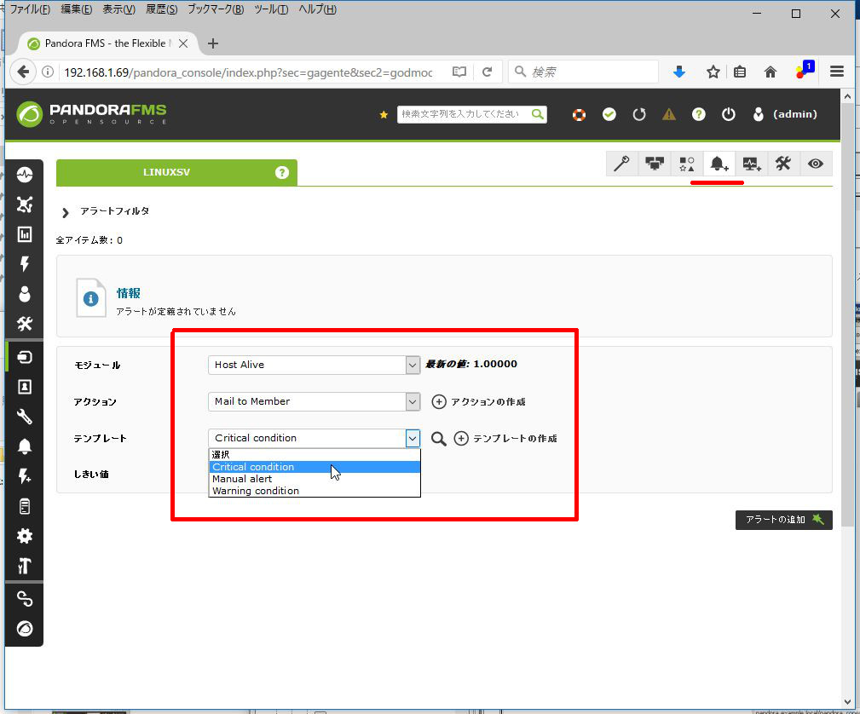Click the header help question mark
The image size is (860, 714).
[x=698, y=114]
